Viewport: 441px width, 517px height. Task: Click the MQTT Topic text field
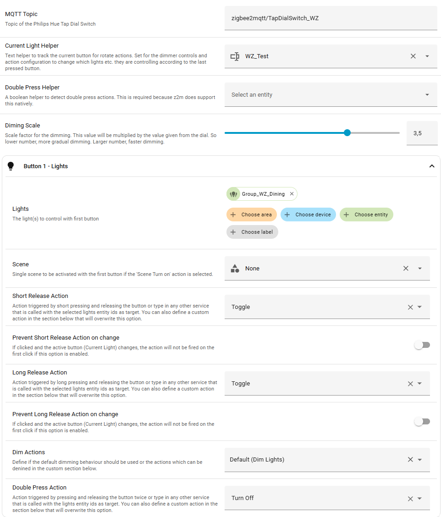tap(330, 18)
